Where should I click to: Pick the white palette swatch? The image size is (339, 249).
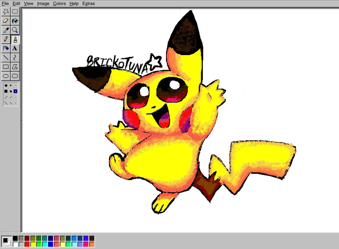pyautogui.click(x=15, y=244)
